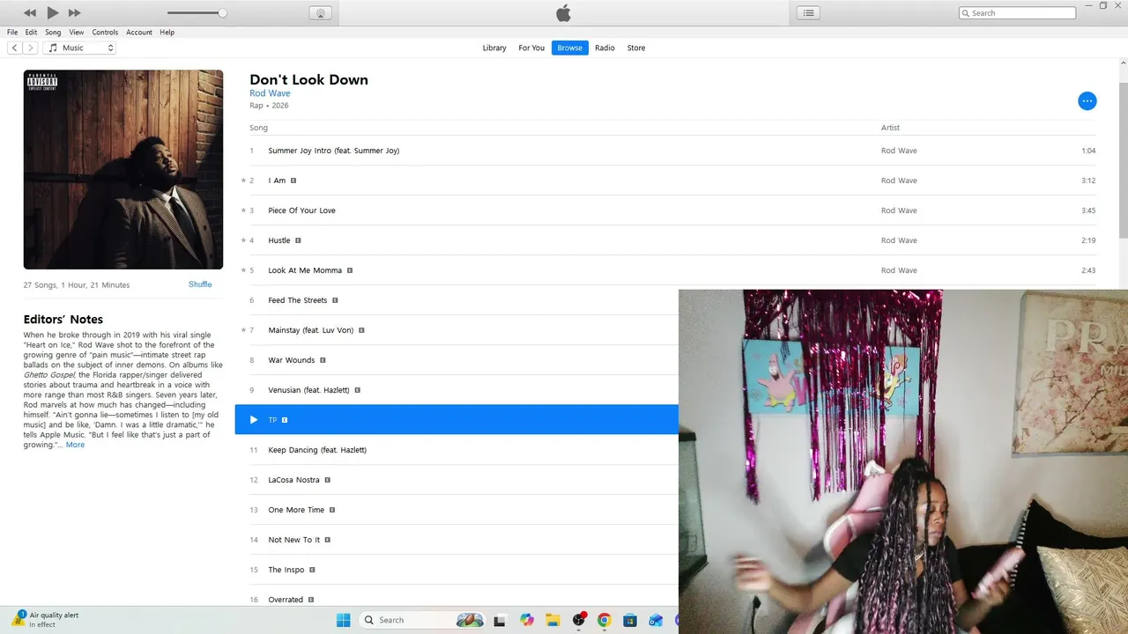Image resolution: width=1128 pixels, height=634 pixels.
Task: Go back with the left arrow
Action: (15, 48)
